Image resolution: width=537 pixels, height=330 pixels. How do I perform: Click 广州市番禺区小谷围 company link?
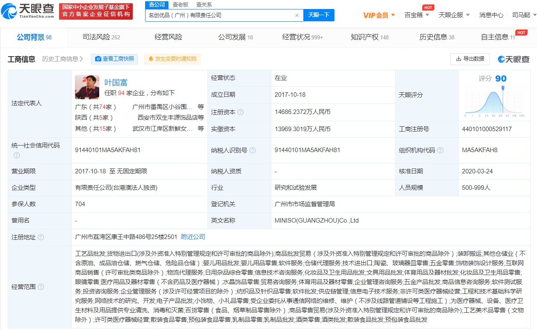[x=162, y=107]
